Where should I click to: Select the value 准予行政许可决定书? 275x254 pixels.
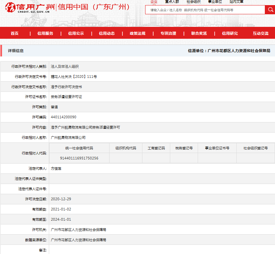(66, 87)
